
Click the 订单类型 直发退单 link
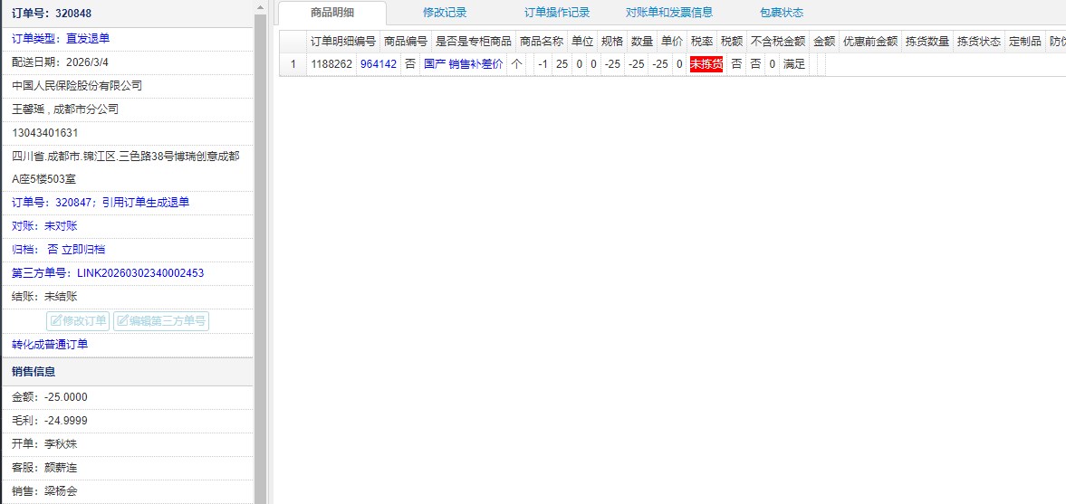click(61, 39)
